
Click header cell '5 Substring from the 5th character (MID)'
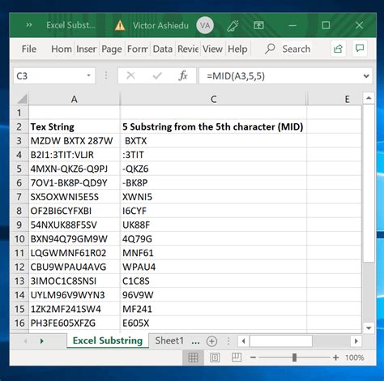213,126
